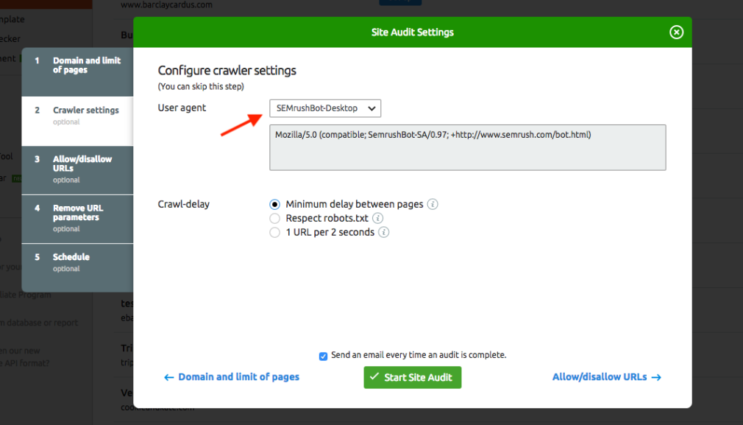Click the Configure crawler settings heading
This screenshot has height=425, width=743.
(227, 71)
